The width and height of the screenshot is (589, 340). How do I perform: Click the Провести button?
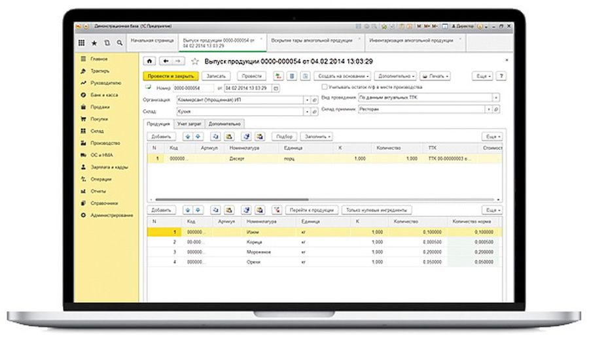252,76
